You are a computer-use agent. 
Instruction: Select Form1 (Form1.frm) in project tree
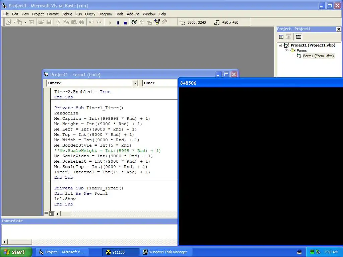318,56
